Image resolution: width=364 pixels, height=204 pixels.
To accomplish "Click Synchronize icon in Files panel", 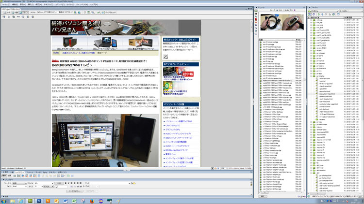I will pyautogui.click(x=333, y=15).
